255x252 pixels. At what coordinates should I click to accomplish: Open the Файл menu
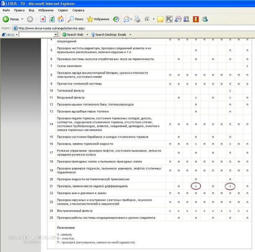click(6, 10)
